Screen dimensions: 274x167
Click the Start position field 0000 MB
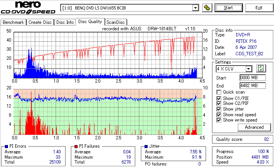(253, 78)
